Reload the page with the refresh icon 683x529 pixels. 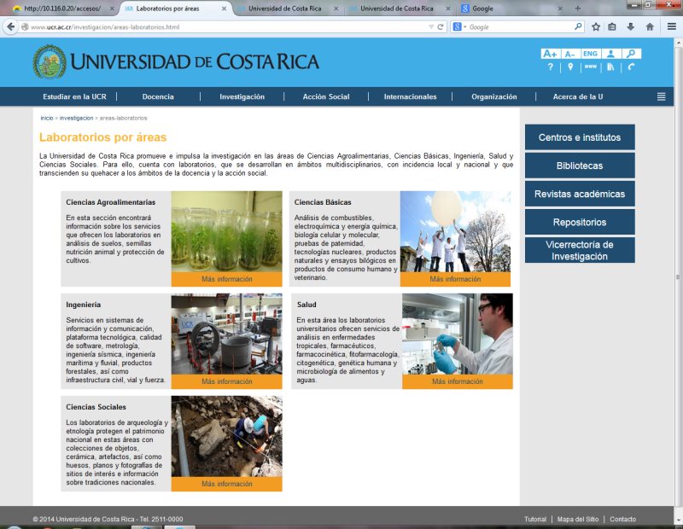441,27
